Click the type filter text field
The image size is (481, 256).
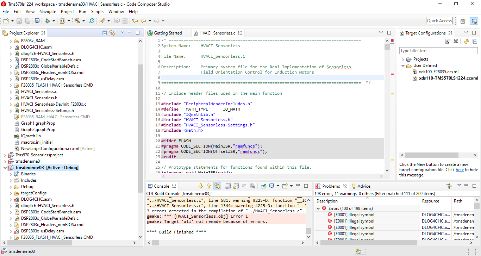point(438,51)
